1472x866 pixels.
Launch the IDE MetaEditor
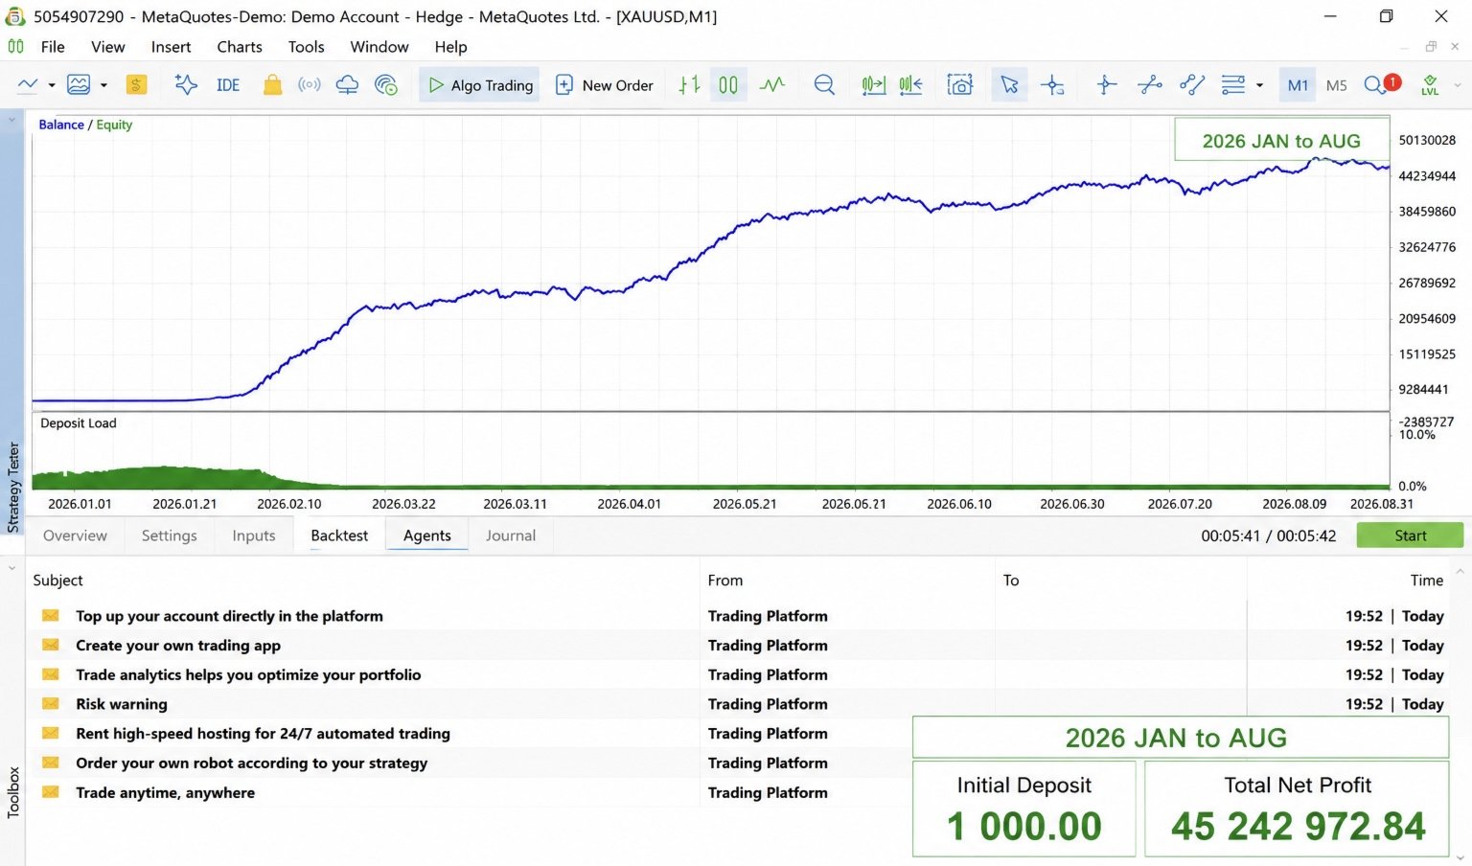[228, 85]
